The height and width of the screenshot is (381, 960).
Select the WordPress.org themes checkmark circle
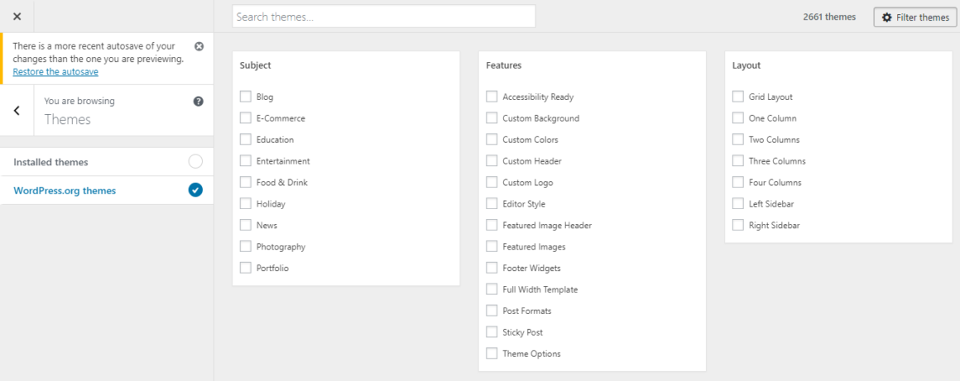195,190
